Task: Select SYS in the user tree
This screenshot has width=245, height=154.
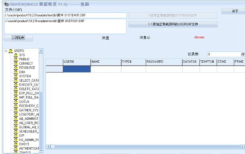Action: point(22,55)
